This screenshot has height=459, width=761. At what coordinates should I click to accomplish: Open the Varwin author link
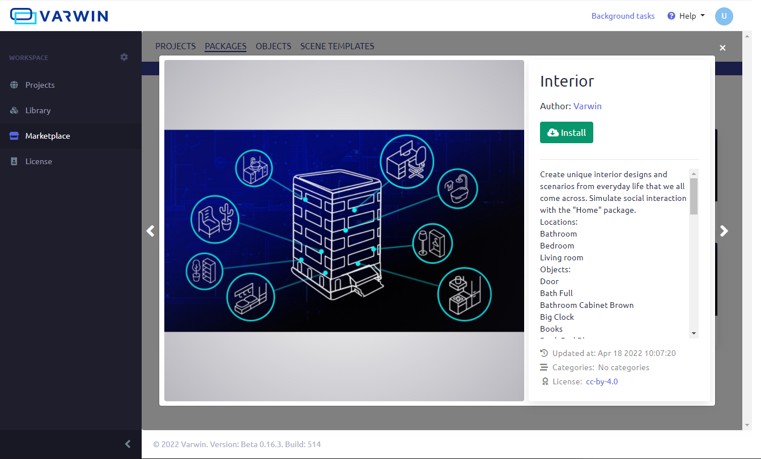coord(587,106)
